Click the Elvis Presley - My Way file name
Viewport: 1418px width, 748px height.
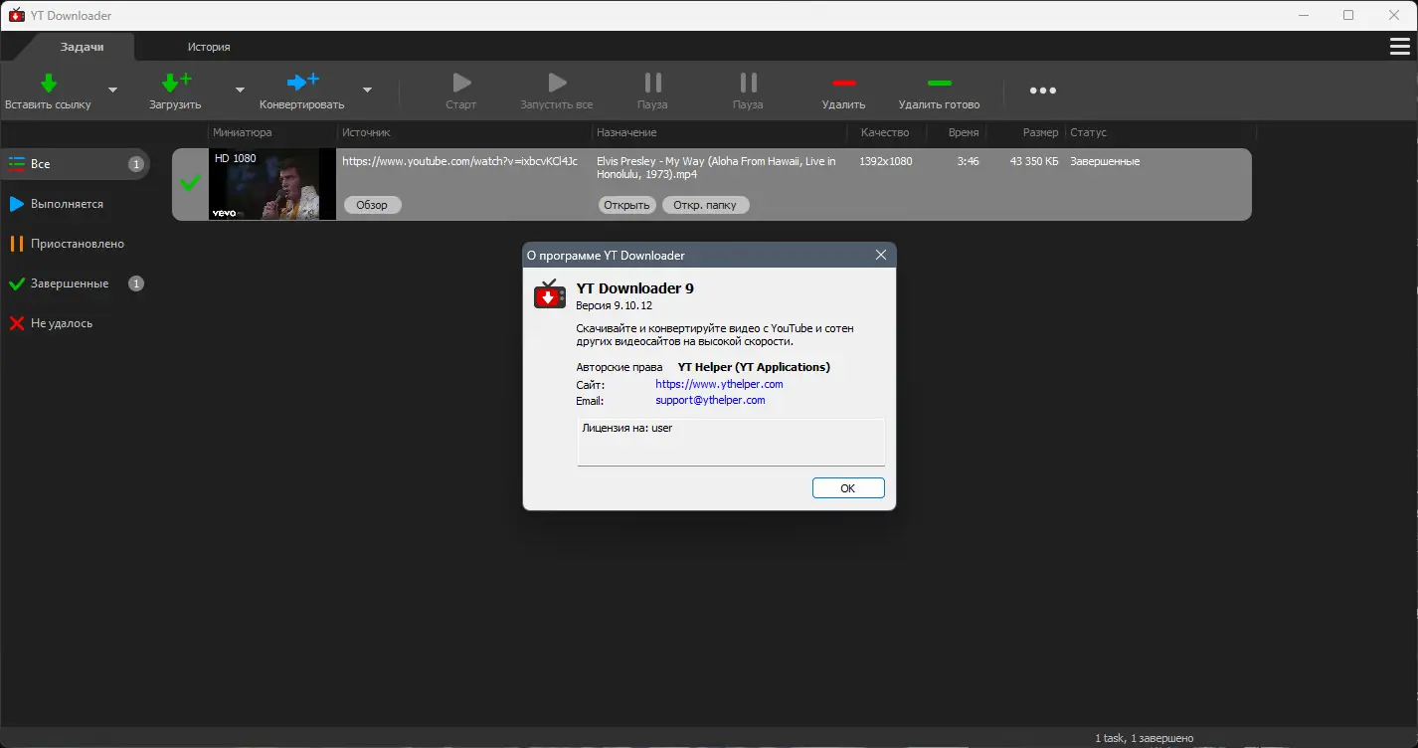[716, 167]
